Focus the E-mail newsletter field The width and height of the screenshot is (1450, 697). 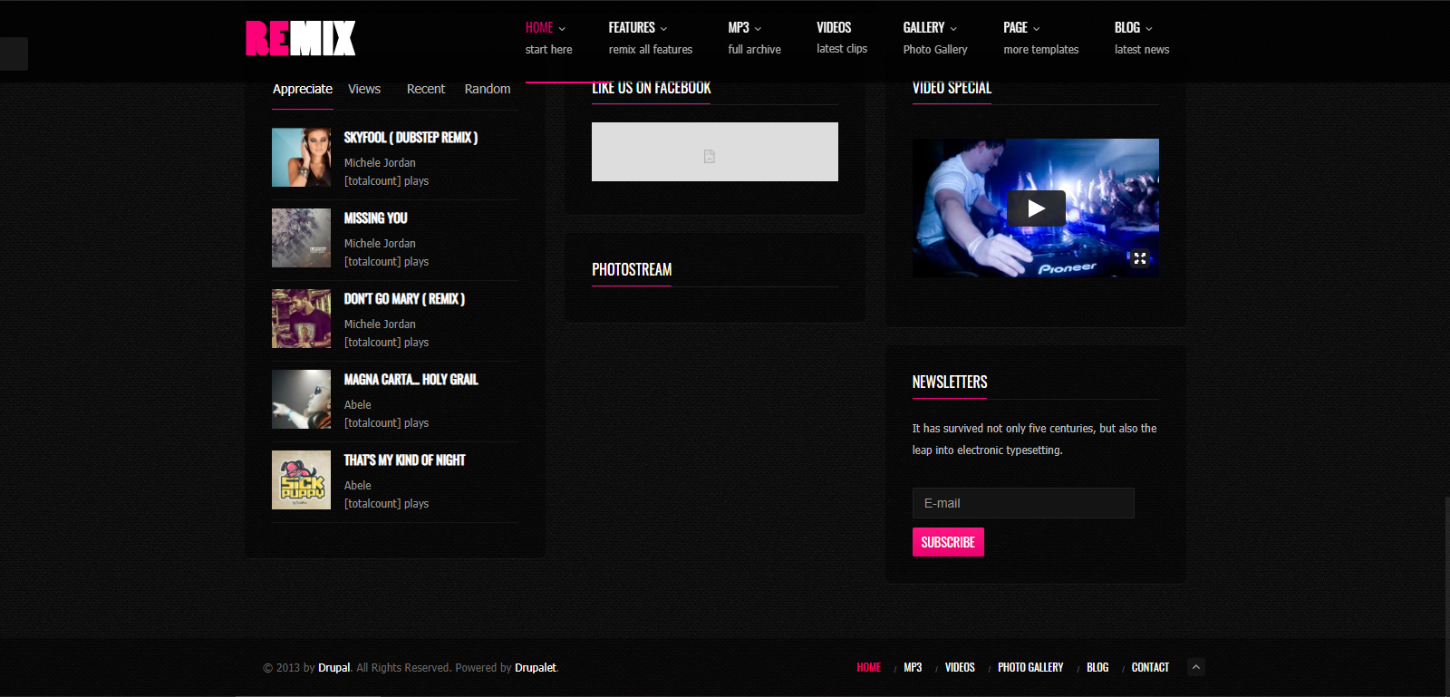(x=1023, y=503)
